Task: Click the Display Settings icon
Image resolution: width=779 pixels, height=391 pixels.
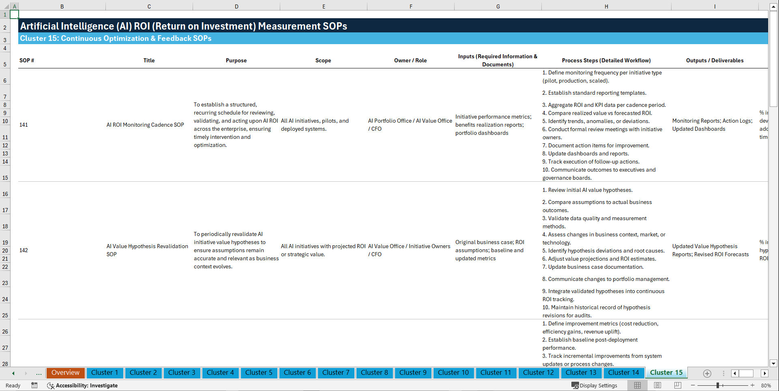Action: click(x=575, y=385)
